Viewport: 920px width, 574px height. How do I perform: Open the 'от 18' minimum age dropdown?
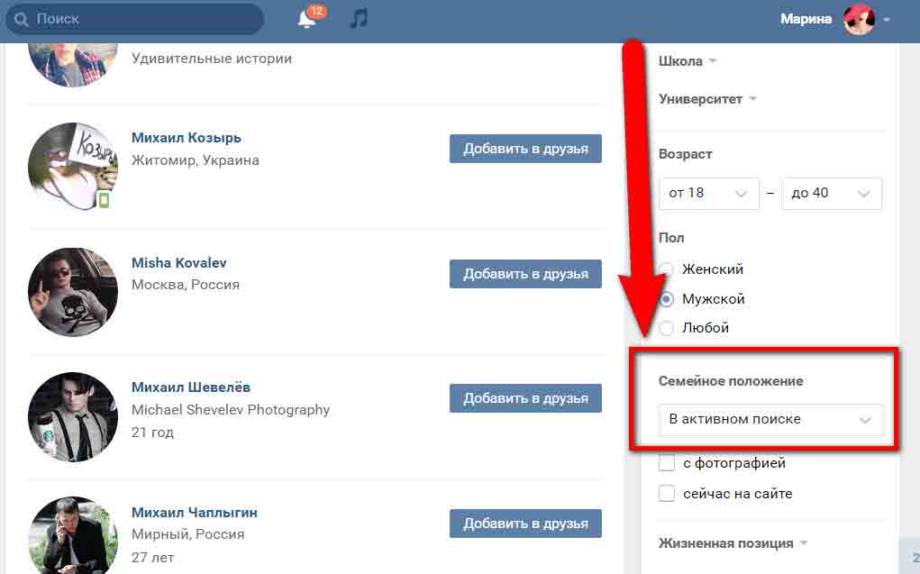(709, 193)
